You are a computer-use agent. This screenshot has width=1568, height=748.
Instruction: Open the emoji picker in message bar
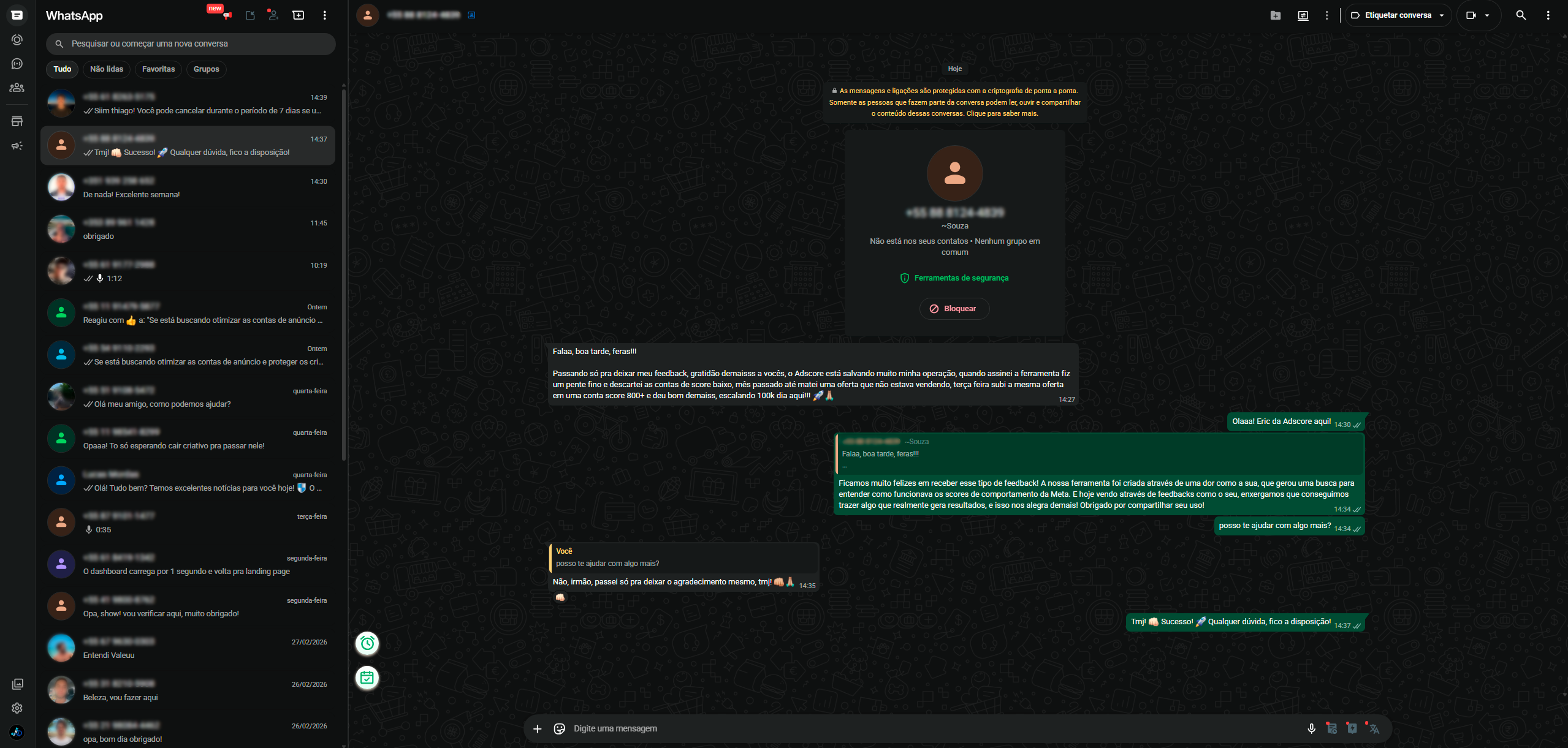coord(559,728)
